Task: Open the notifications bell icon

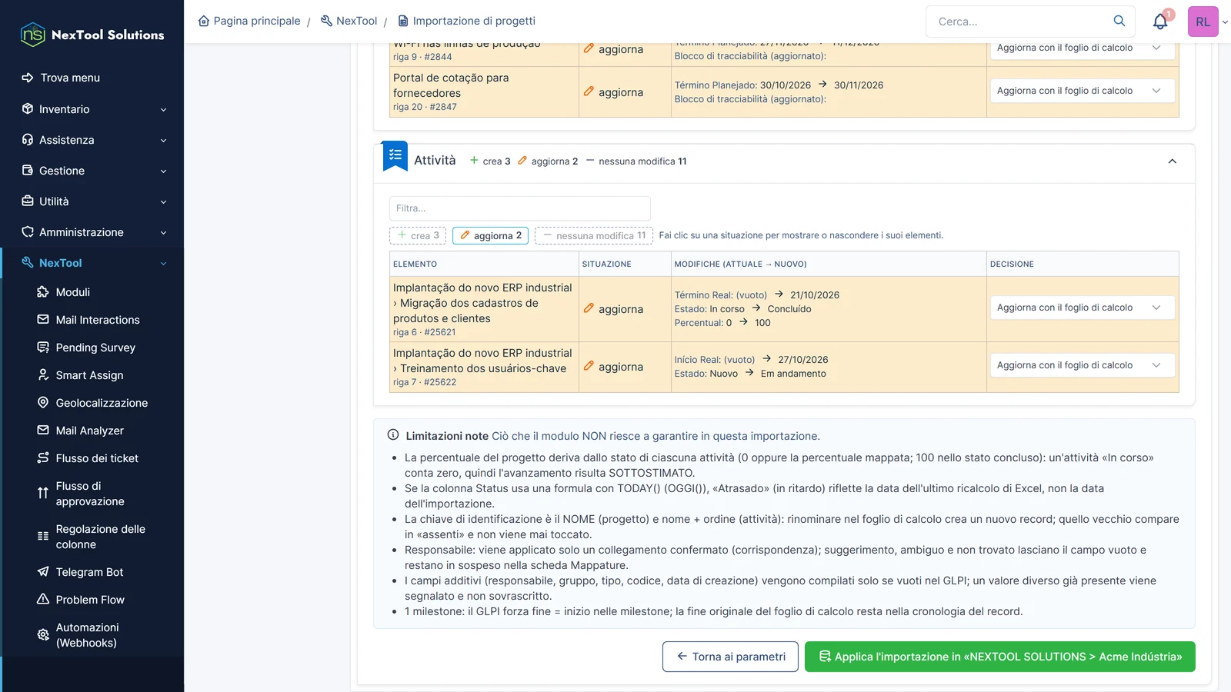Action: tap(1160, 22)
